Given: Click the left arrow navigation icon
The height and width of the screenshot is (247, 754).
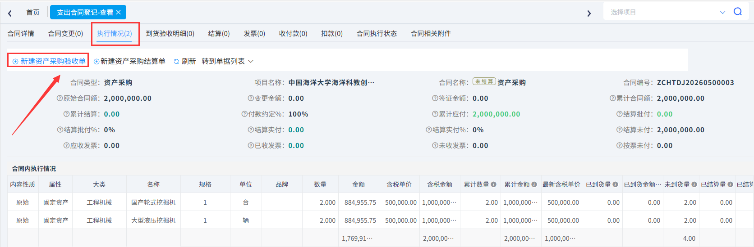Looking at the screenshot, I should pos(10,13).
